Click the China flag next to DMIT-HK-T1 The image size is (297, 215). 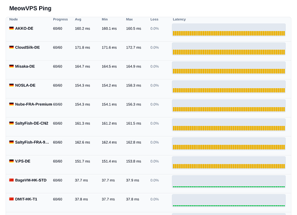tap(11, 199)
